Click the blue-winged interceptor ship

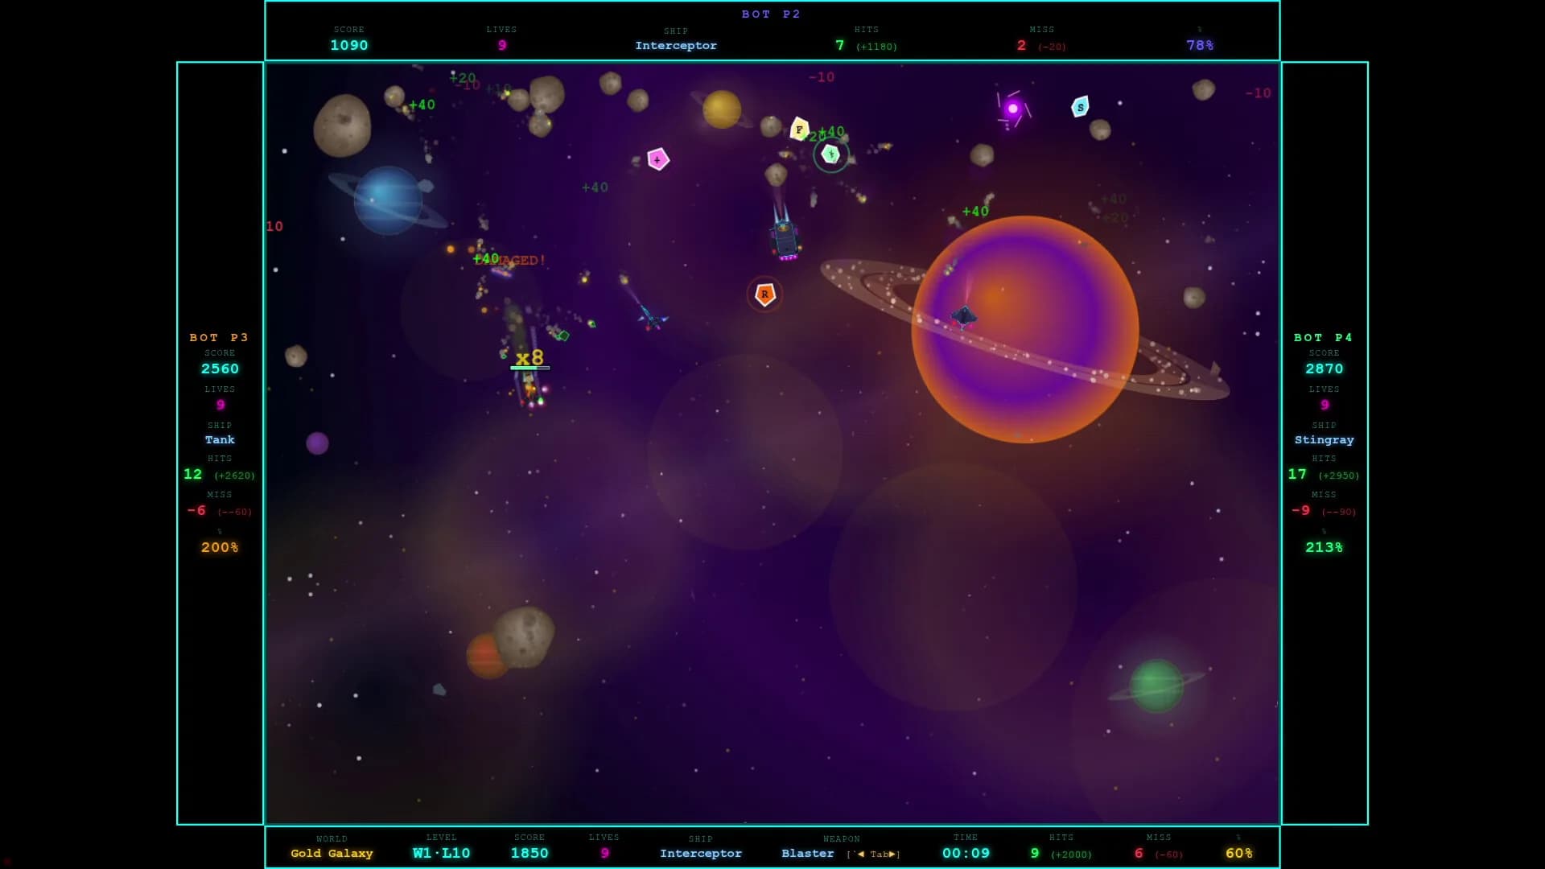point(653,317)
